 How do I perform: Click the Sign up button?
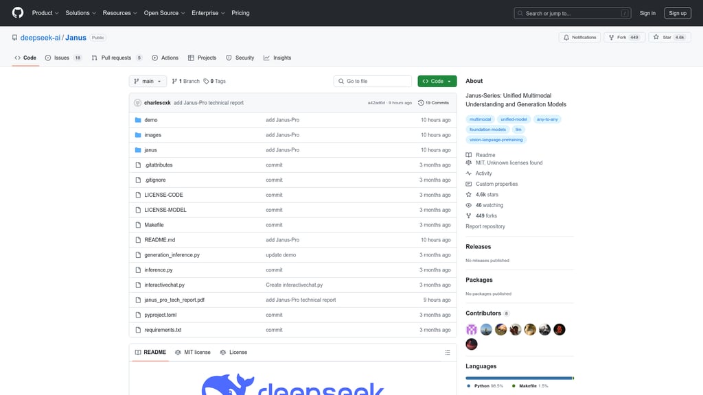(x=677, y=13)
